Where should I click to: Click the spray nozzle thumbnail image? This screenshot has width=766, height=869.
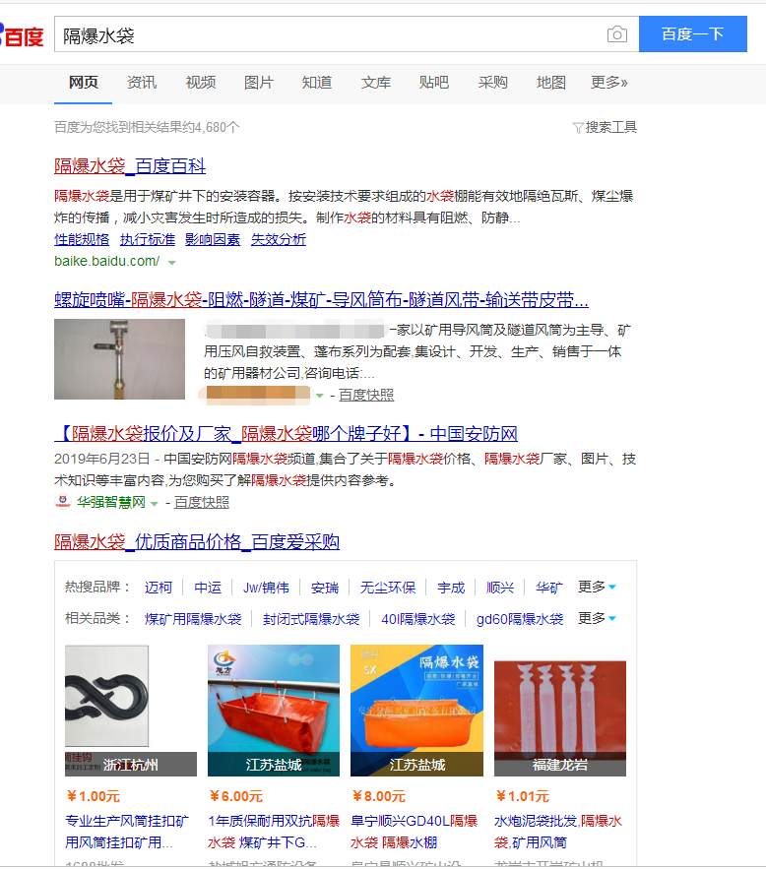pyautogui.click(x=120, y=359)
